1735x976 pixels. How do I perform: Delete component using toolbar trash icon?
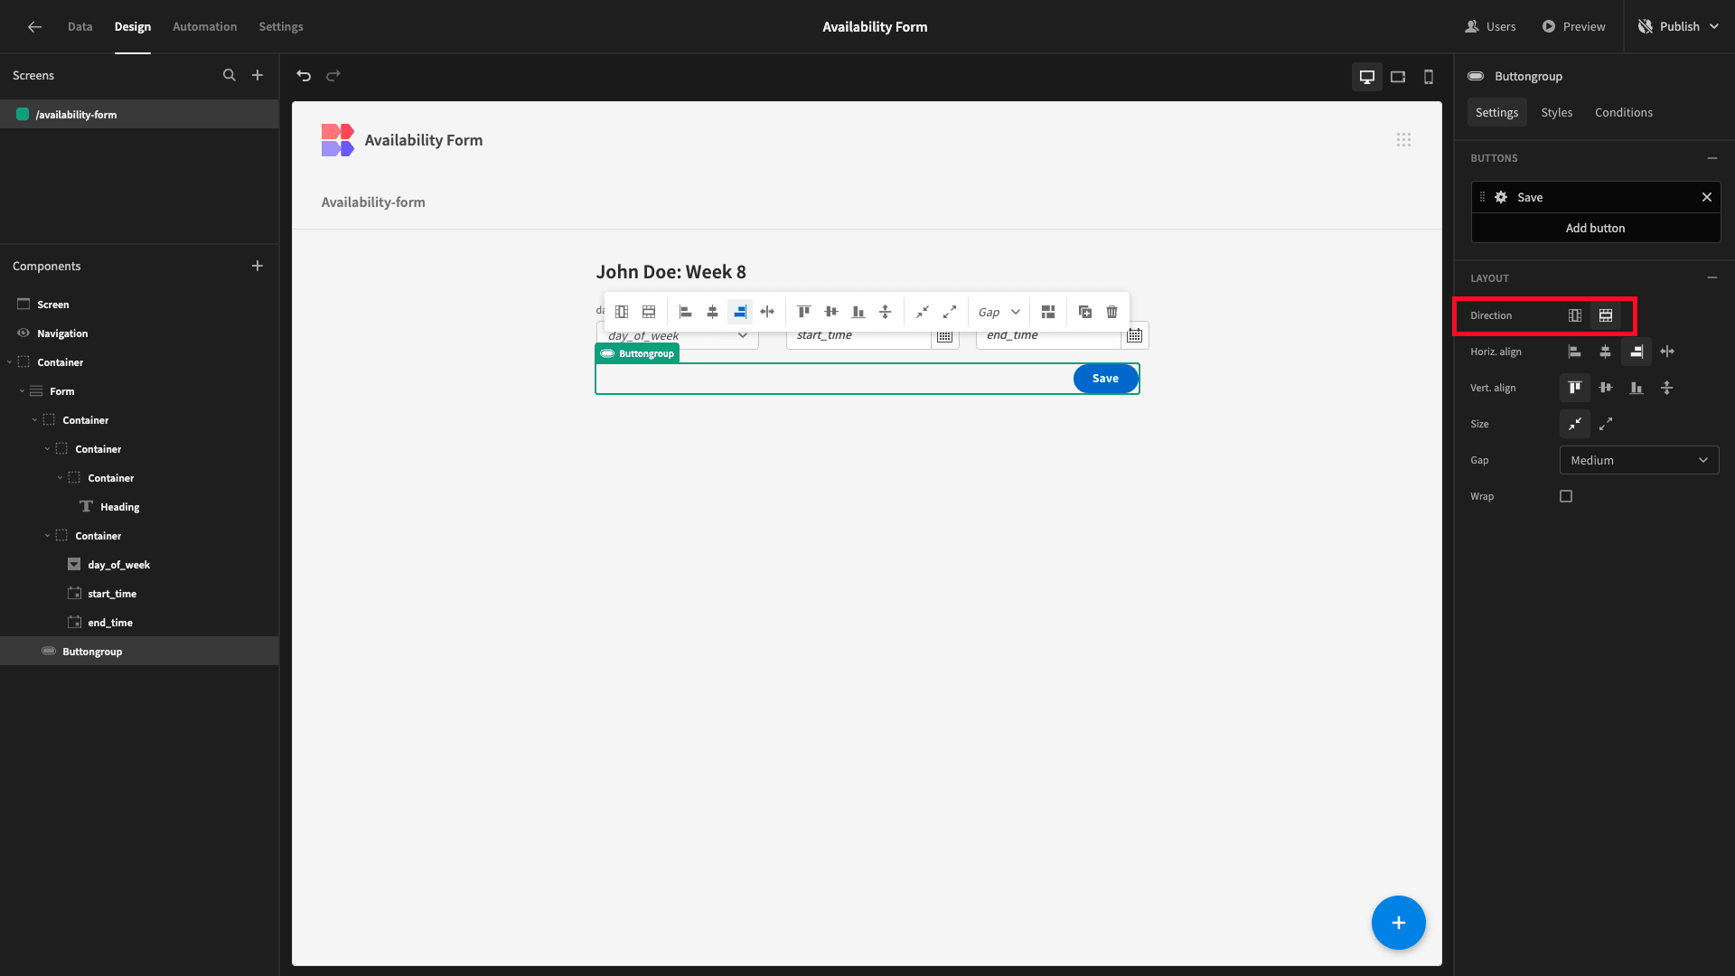point(1112,312)
